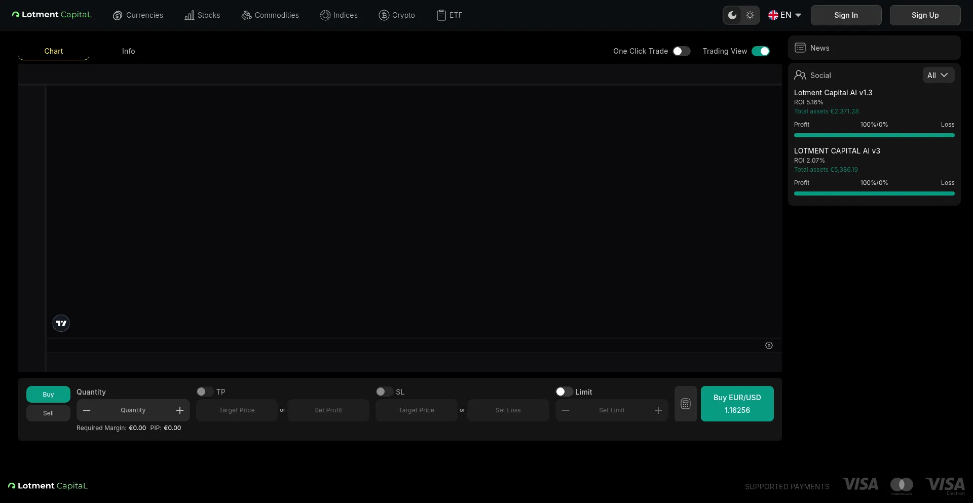Screen dimensions: 973x503
Task: Open the EN language dropdown
Action: coord(784,15)
